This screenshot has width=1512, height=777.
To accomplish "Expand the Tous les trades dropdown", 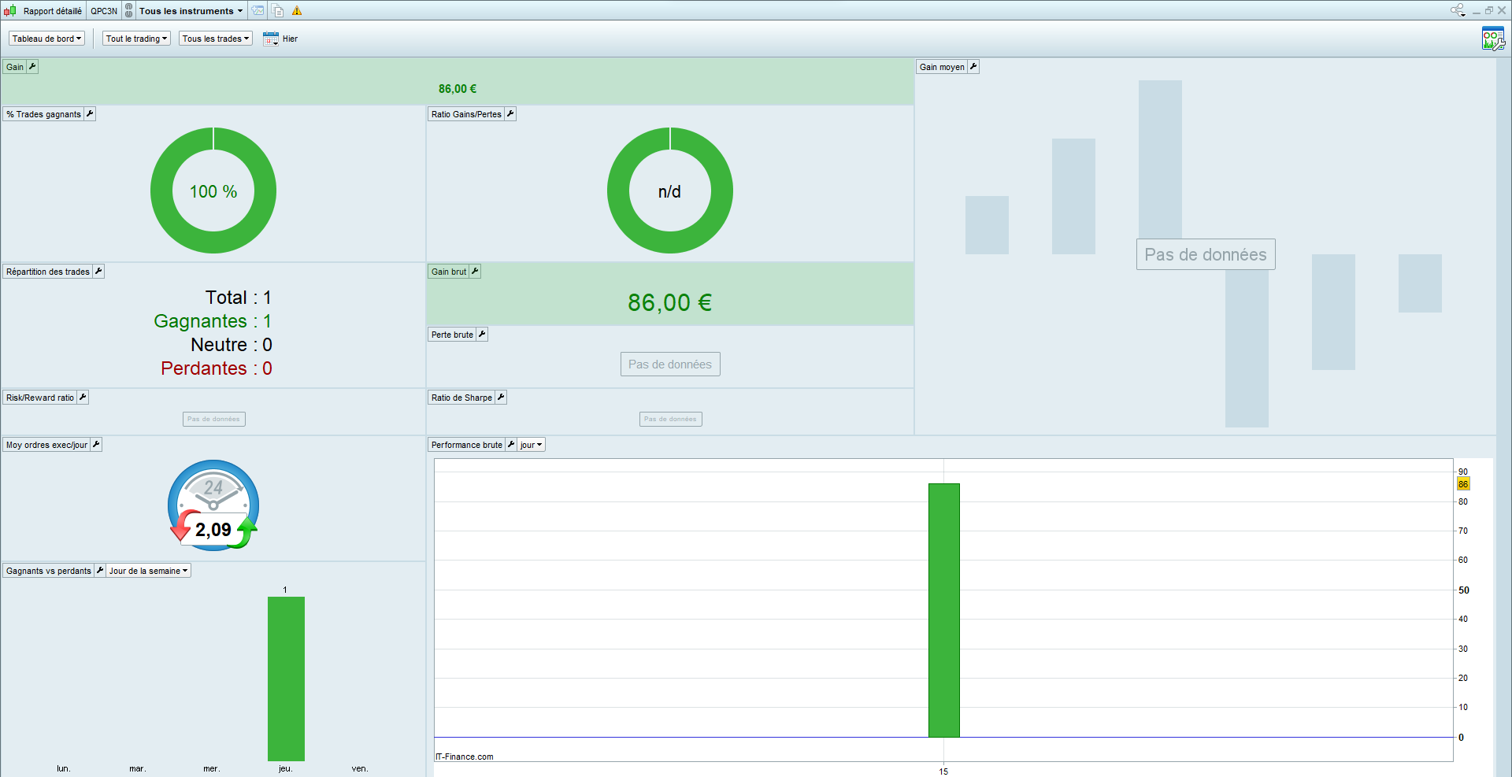I will pyautogui.click(x=216, y=39).
